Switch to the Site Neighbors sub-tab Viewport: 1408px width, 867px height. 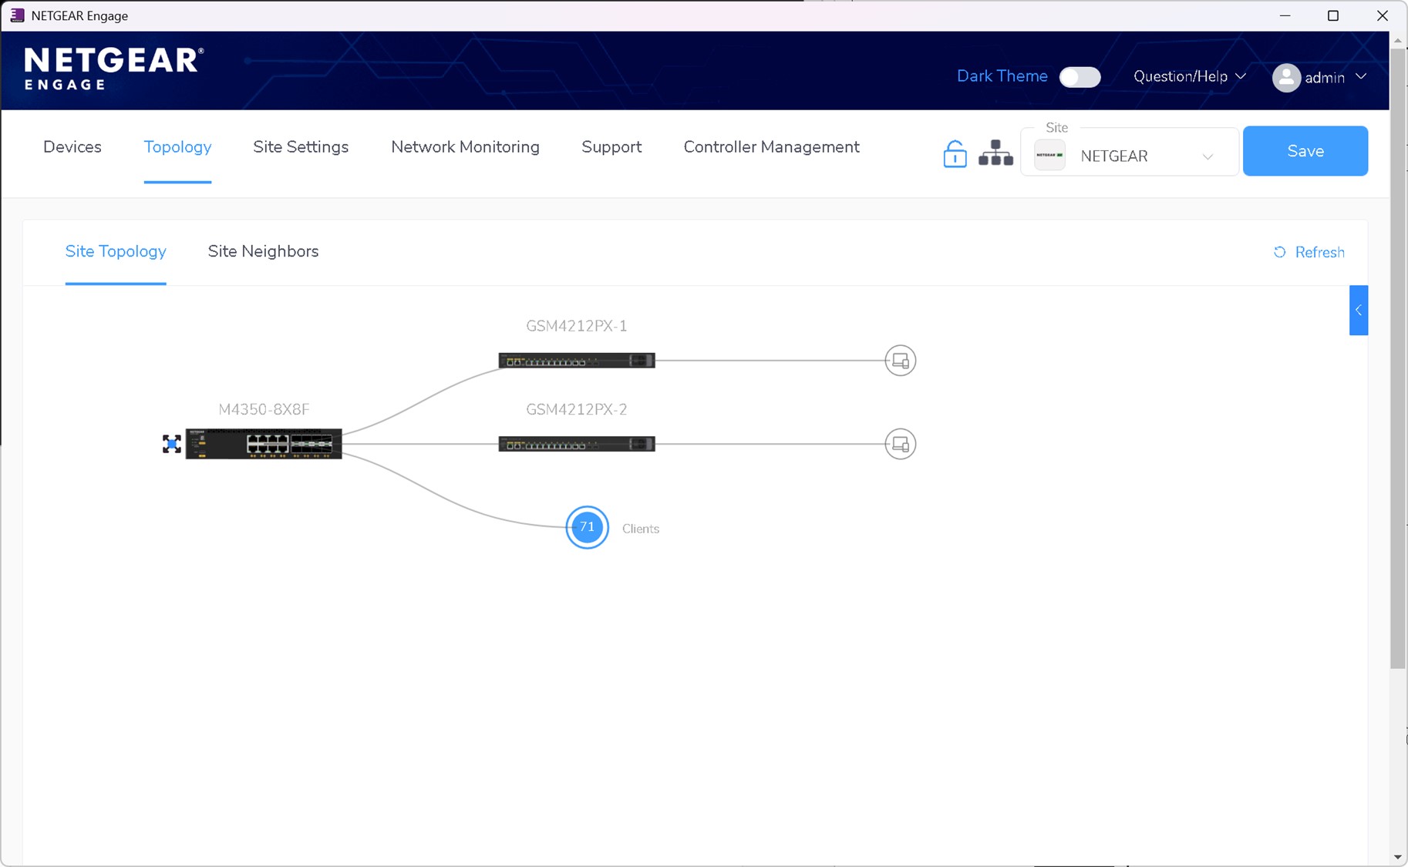click(x=263, y=251)
